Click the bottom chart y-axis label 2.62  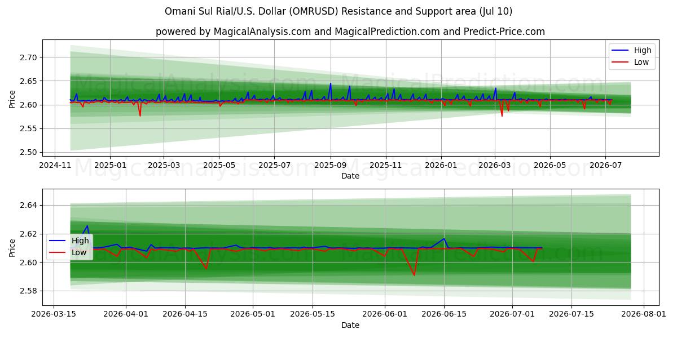(x=29, y=234)
